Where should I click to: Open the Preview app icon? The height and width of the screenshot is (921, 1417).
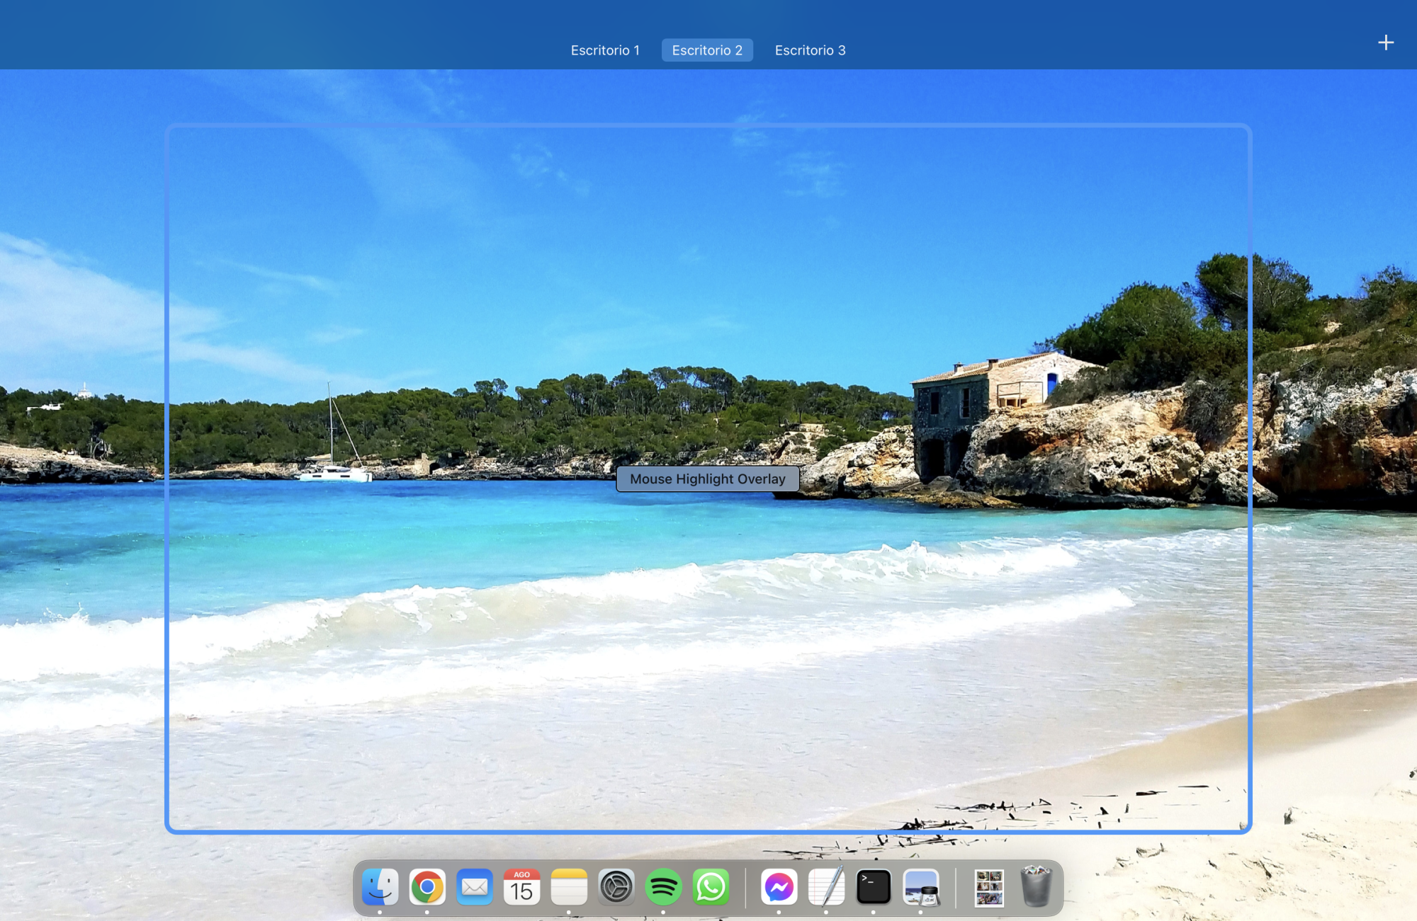click(921, 887)
